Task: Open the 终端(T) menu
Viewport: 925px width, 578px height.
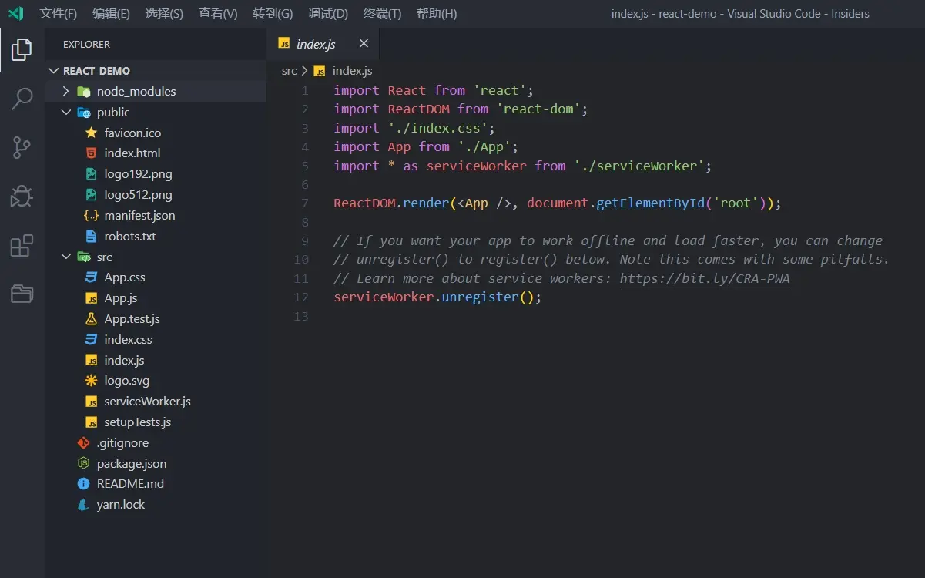Action: [382, 13]
